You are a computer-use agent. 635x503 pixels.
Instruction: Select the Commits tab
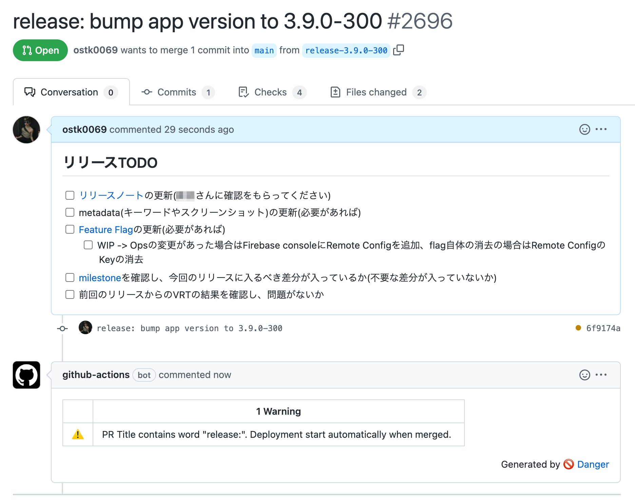coord(177,92)
